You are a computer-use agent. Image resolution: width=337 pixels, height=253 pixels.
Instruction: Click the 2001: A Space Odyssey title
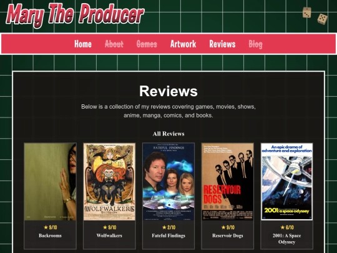pyautogui.click(x=286, y=239)
